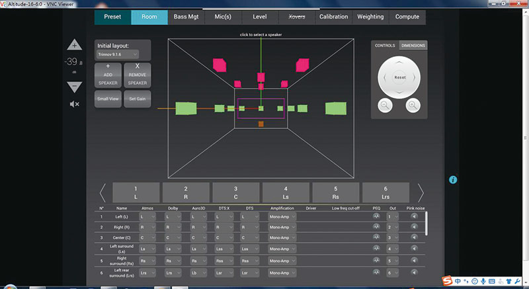Open PEQ for Right surround speaker
This screenshot has width=529, height=289.
[x=376, y=261]
